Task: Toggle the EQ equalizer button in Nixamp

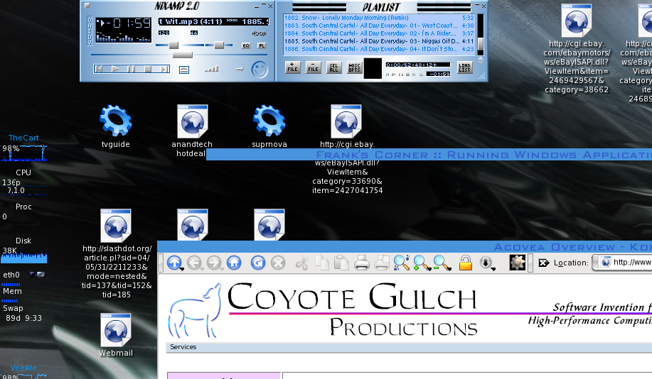Action: (246, 45)
